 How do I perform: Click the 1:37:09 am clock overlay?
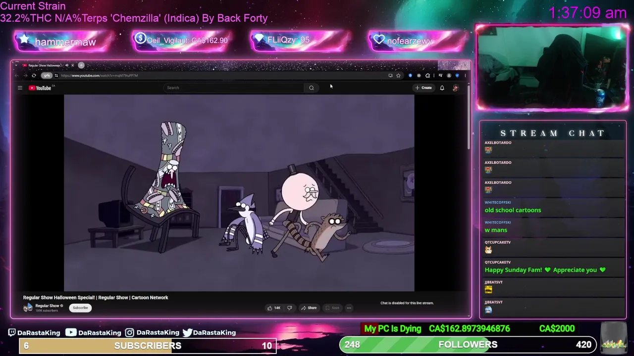pos(587,12)
